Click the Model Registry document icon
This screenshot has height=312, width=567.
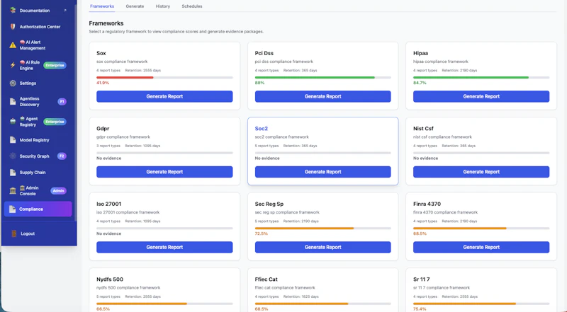tap(13, 140)
